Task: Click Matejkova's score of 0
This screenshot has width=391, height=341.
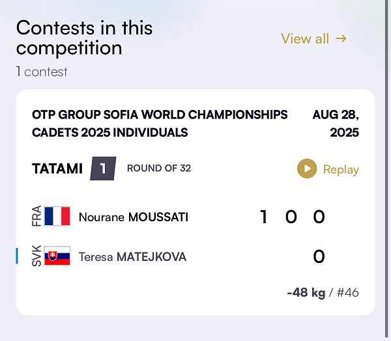Action: click(x=319, y=256)
